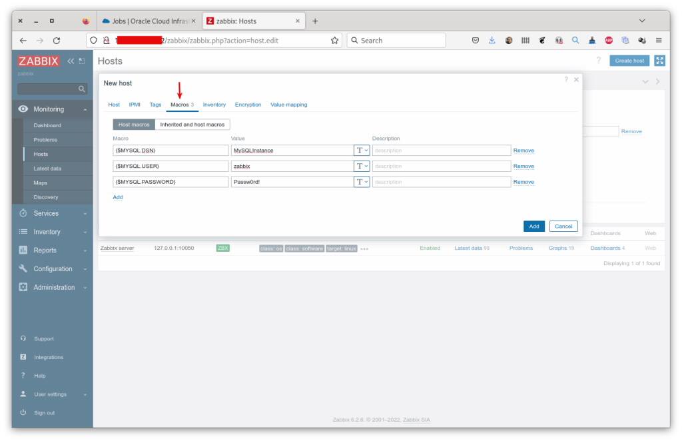Switch to the Inventory tab in dialog
Image resolution: width=682 pixels, height=441 pixels.
click(x=214, y=105)
